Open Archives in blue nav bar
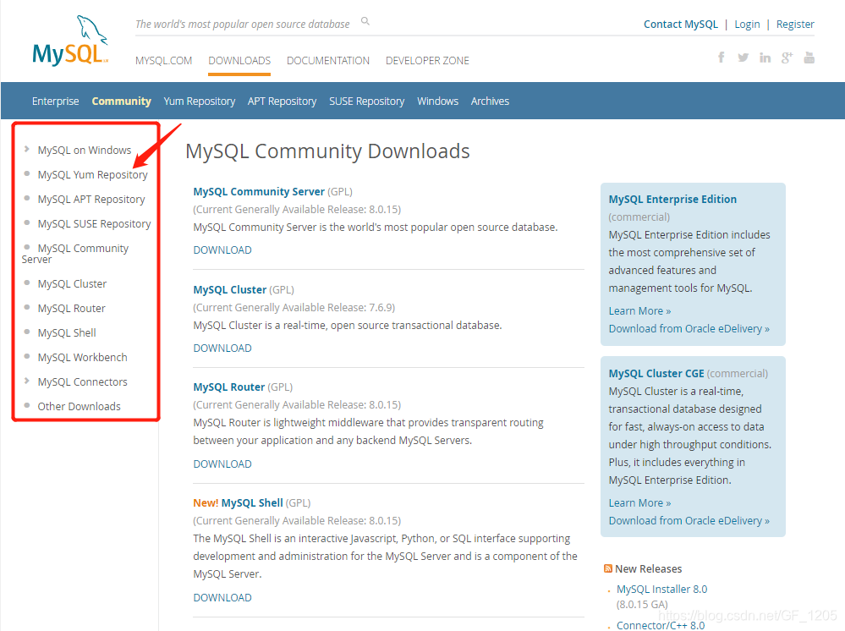Viewport: 845px width, 631px height. click(490, 102)
